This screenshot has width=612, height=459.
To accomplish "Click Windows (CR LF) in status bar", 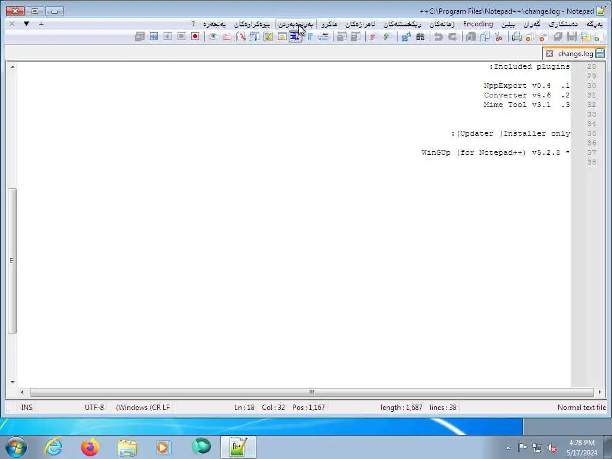I will (143, 408).
